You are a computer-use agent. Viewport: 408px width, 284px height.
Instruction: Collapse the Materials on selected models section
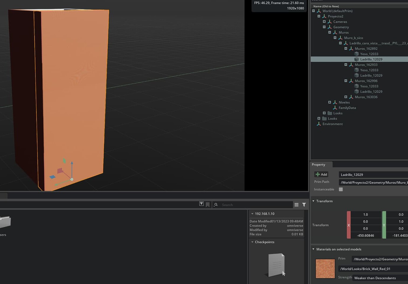pyautogui.click(x=313, y=249)
